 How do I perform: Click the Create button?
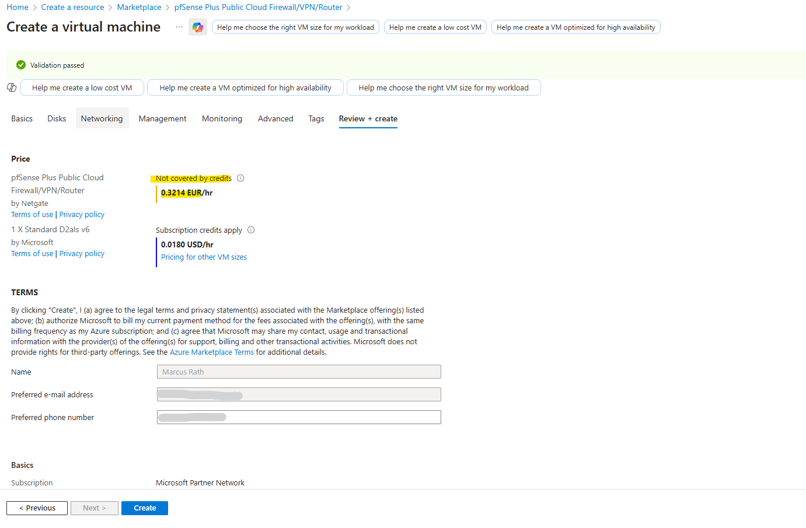(145, 508)
